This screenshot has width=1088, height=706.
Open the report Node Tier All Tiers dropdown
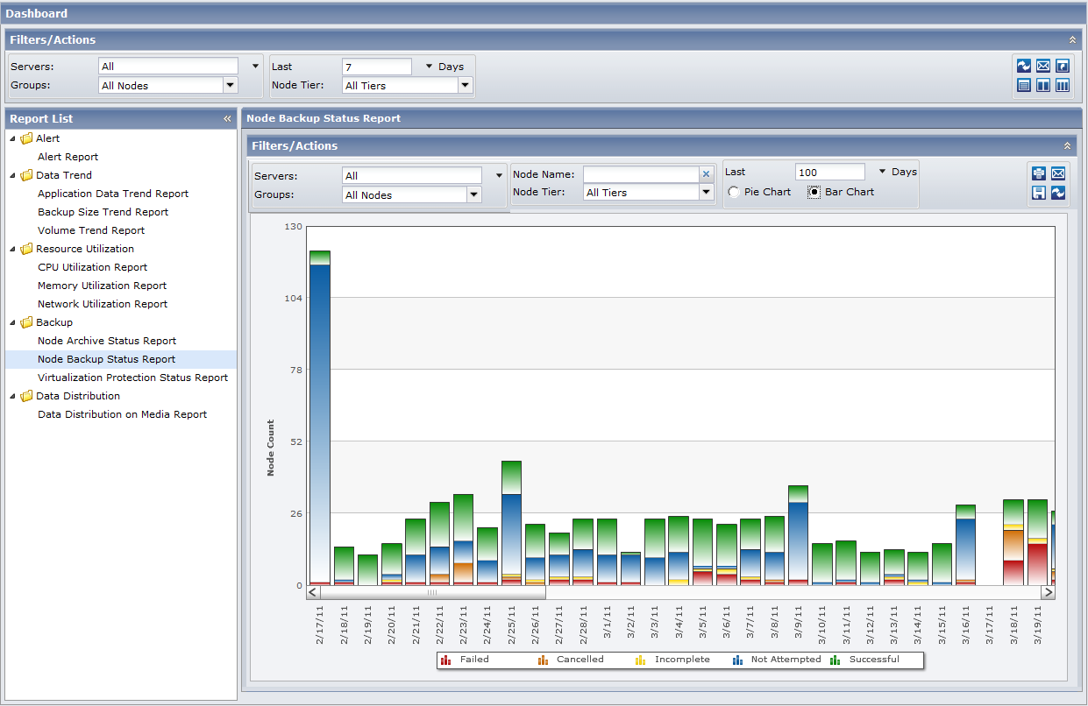click(707, 192)
